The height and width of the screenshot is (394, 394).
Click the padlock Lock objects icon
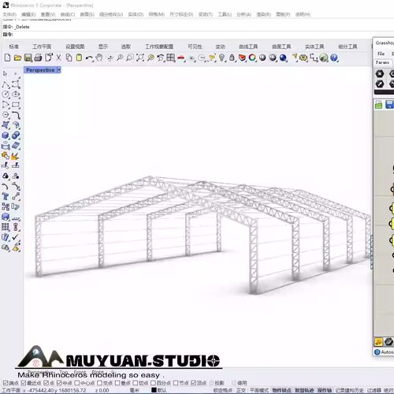point(232,58)
